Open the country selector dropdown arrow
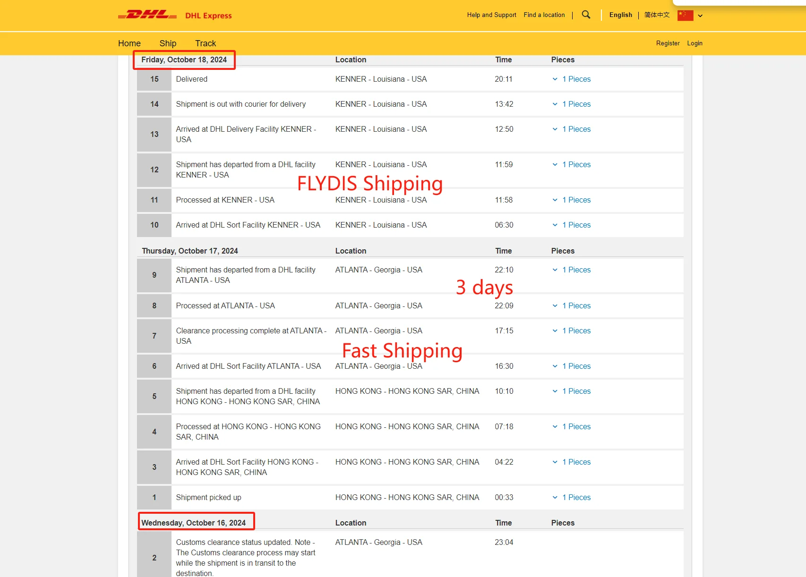Image resolution: width=806 pixels, height=577 pixels. click(700, 16)
